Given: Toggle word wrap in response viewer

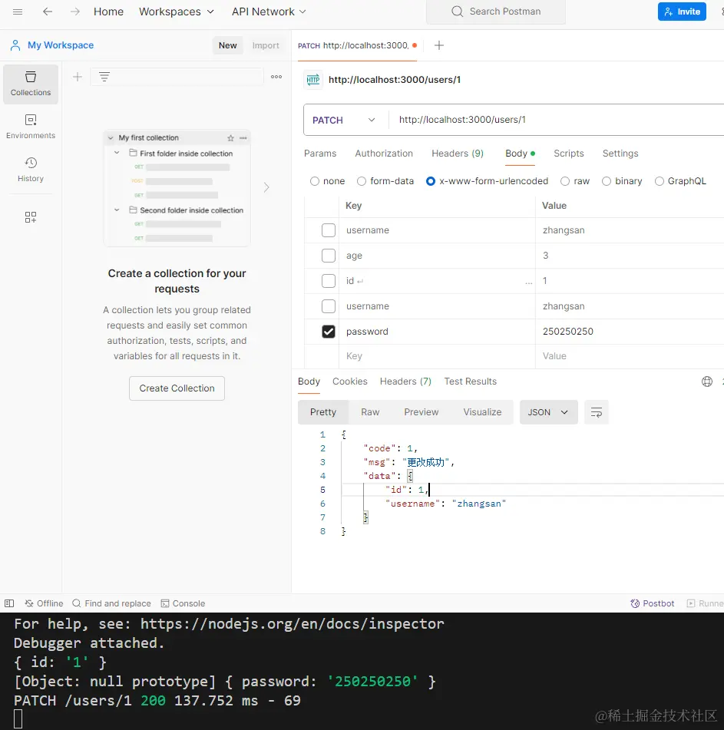Looking at the screenshot, I should coord(597,412).
